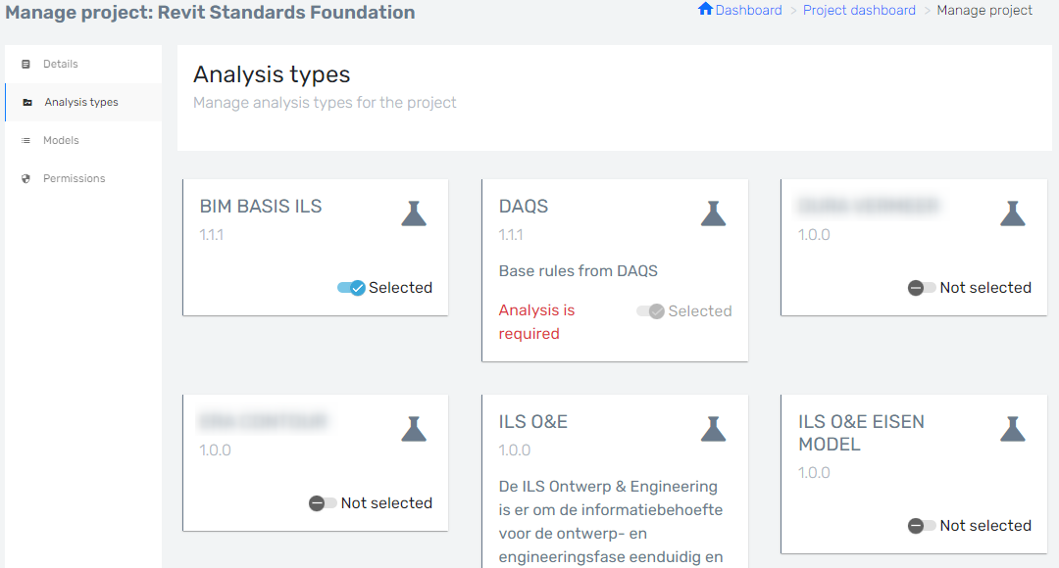Click the shield icon beside Permissions
This screenshot has width=1059, height=568.
25,178
